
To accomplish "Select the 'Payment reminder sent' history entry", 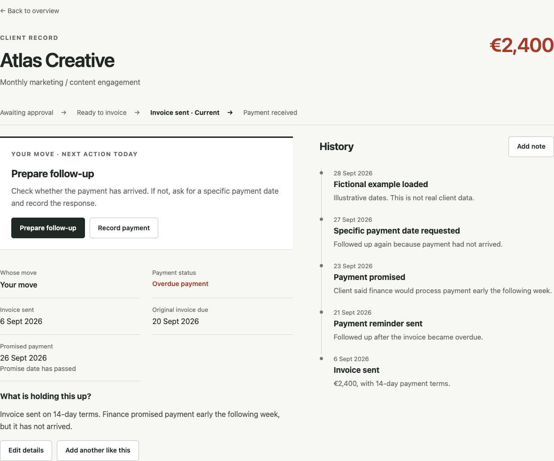I will coord(378,324).
